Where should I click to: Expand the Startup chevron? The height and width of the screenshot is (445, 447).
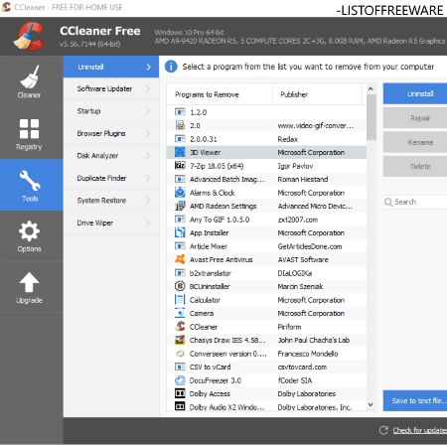(148, 111)
